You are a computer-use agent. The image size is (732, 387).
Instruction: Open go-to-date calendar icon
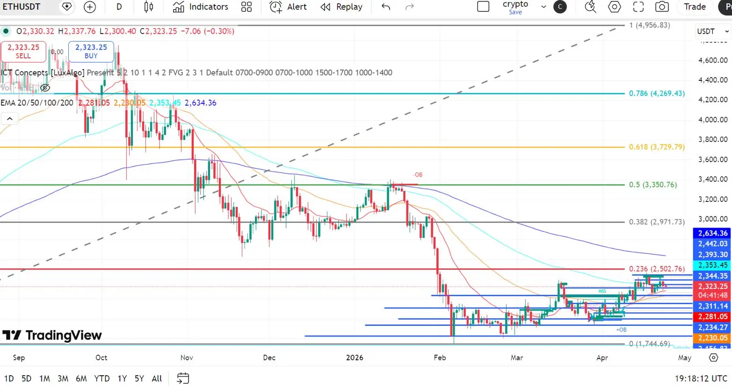[183, 378]
